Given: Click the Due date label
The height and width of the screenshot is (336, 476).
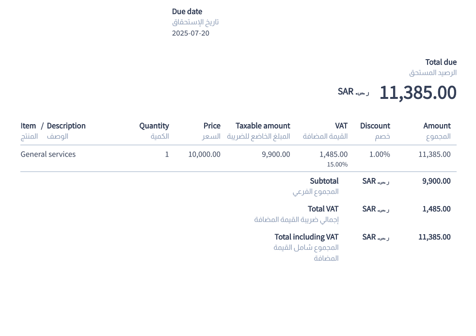Looking at the screenshot, I should point(187,12).
